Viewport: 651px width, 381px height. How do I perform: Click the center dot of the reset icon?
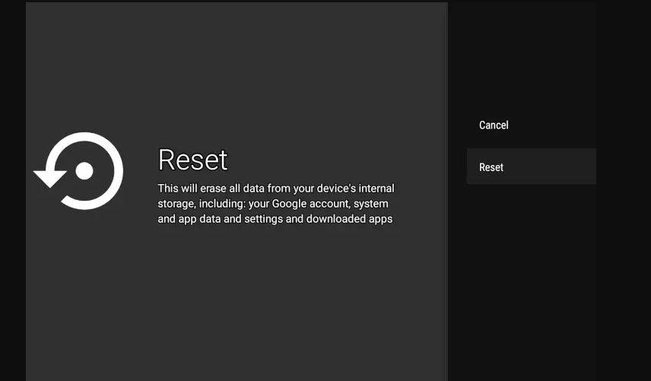click(x=84, y=171)
